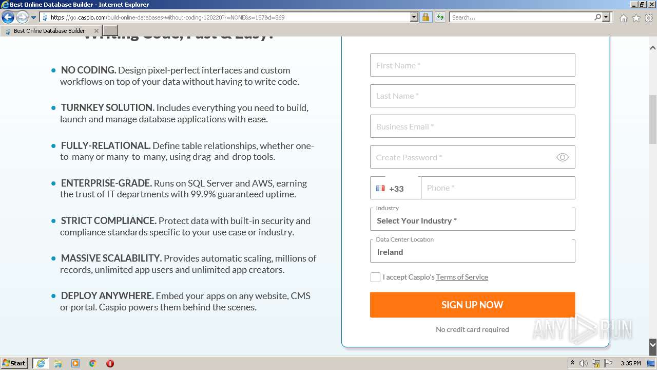The image size is (657, 370).
Task: Open the search provider dropdown arrow
Action: pyautogui.click(x=606, y=17)
